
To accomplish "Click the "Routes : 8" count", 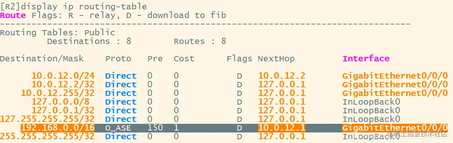I will tap(200, 41).
